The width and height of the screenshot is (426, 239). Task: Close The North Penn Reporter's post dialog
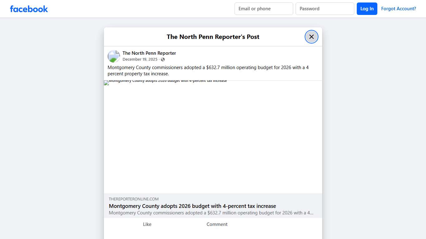pyautogui.click(x=311, y=37)
